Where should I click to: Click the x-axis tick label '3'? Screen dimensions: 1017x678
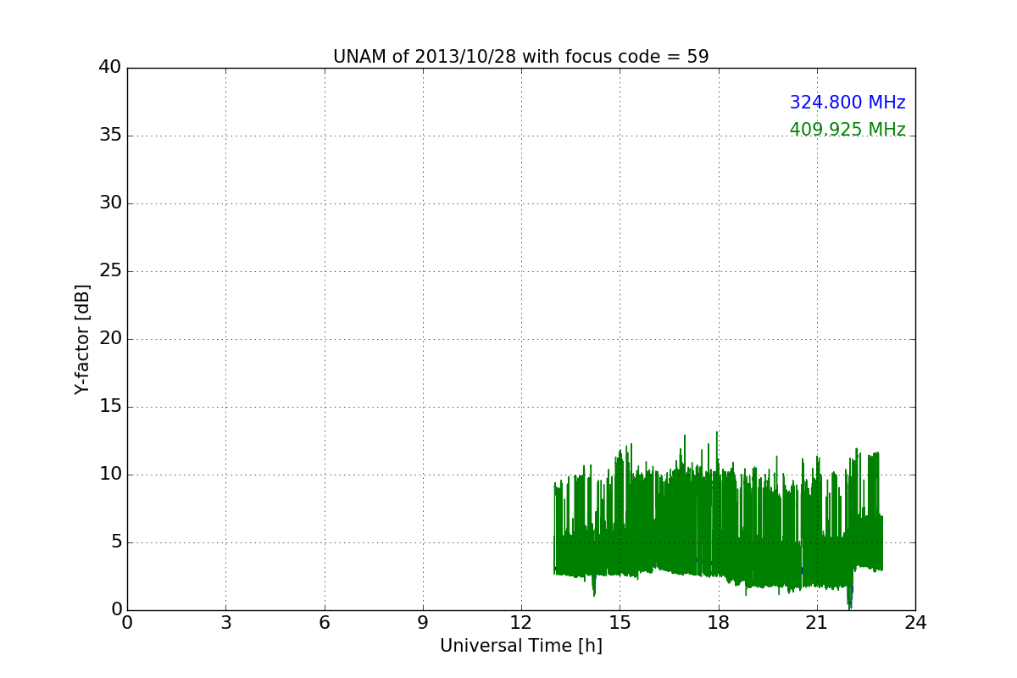click(225, 623)
